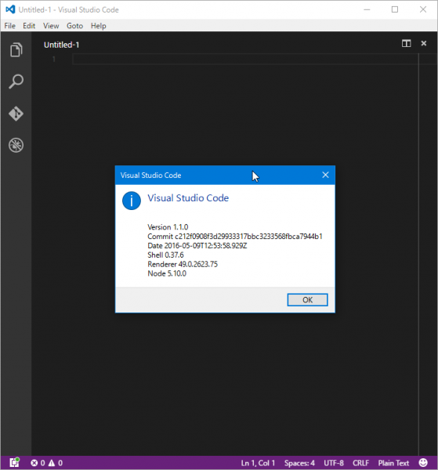Send feedback via smiley icon
Viewport: 438px width, 470px height.
tap(423, 462)
